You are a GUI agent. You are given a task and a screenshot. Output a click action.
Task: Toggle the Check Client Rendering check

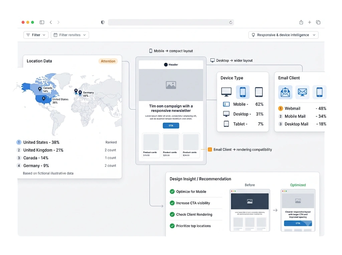click(x=172, y=214)
